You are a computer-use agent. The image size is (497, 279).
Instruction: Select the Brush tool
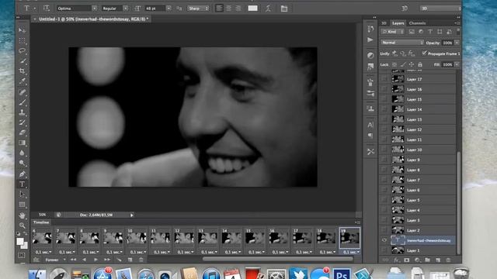(x=22, y=102)
